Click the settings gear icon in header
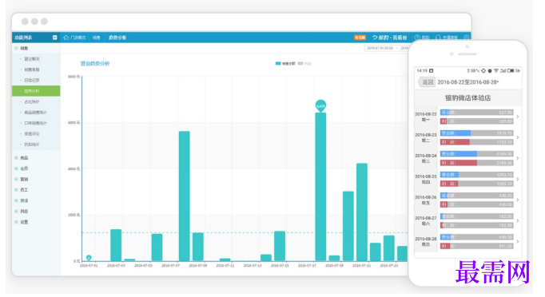Image resolution: width=545 pixels, height=297 pixels. click(467, 38)
